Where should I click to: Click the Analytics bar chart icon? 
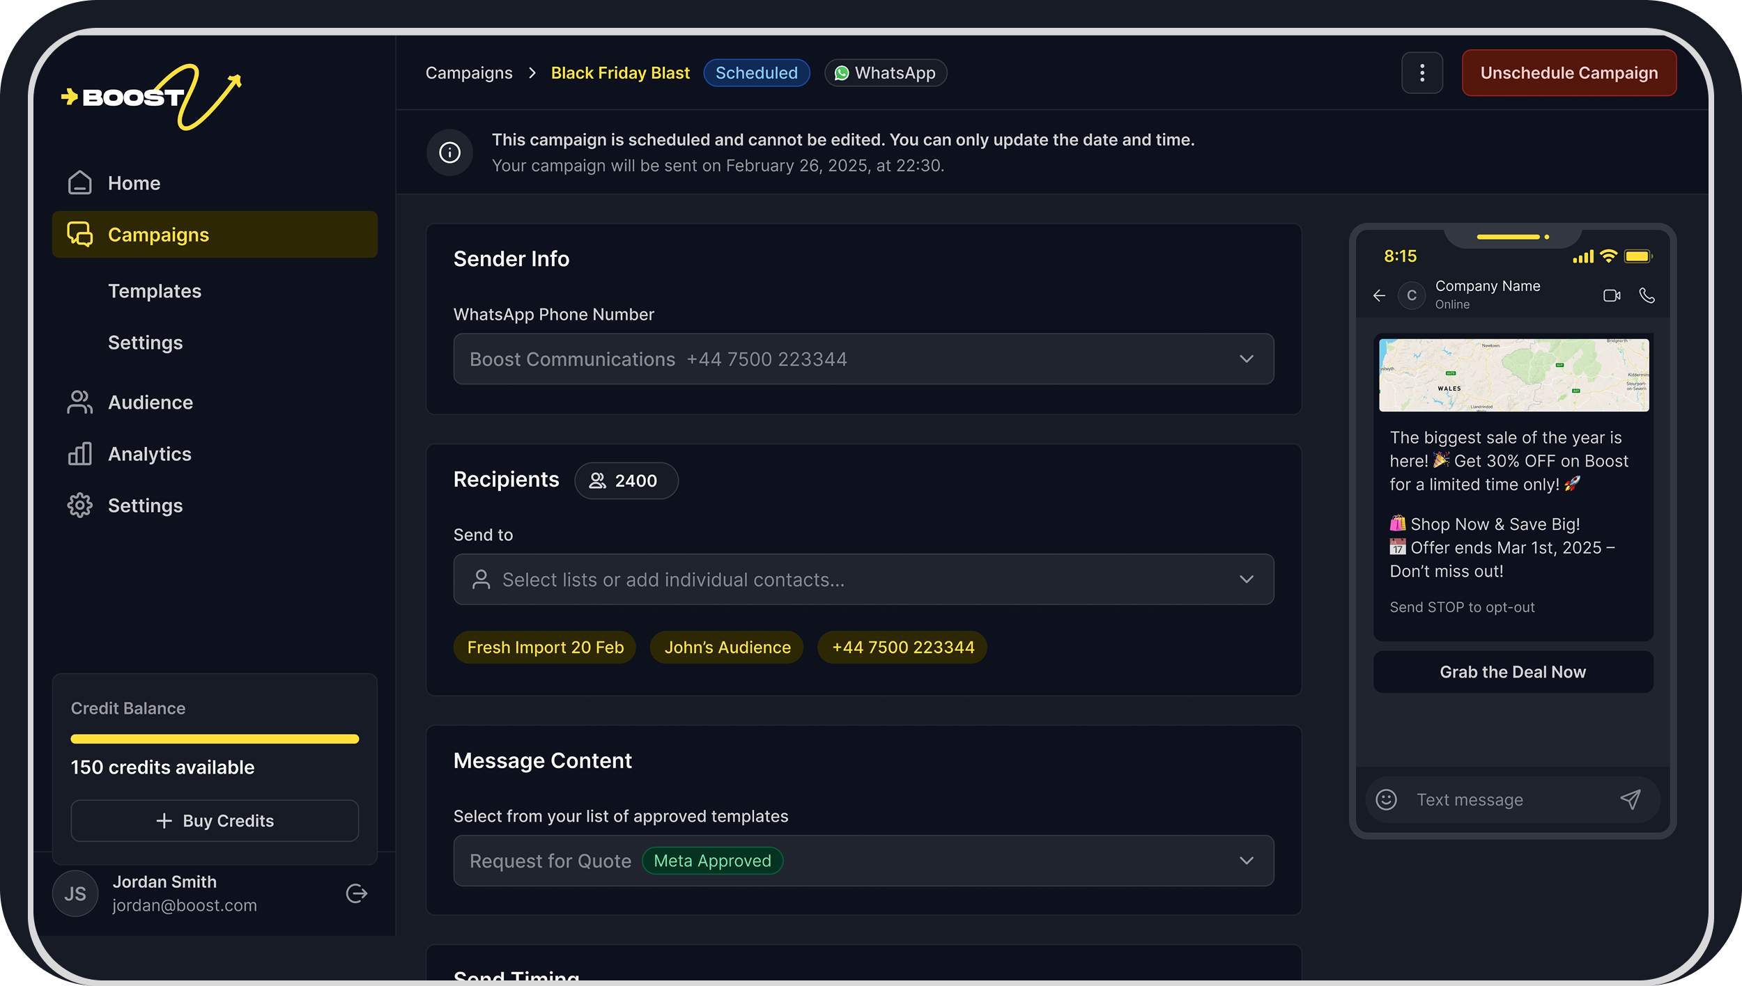79,454
